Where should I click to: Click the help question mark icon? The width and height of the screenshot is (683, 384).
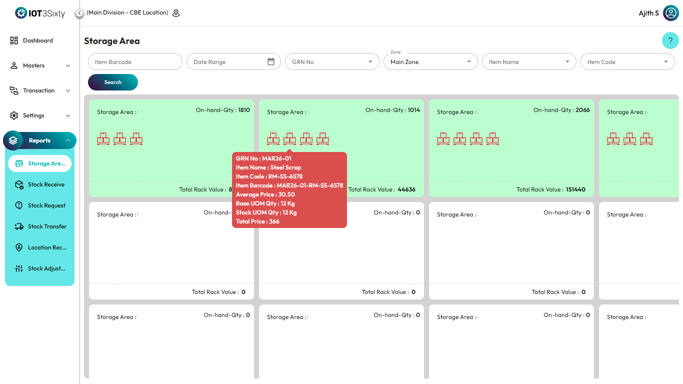670,40
